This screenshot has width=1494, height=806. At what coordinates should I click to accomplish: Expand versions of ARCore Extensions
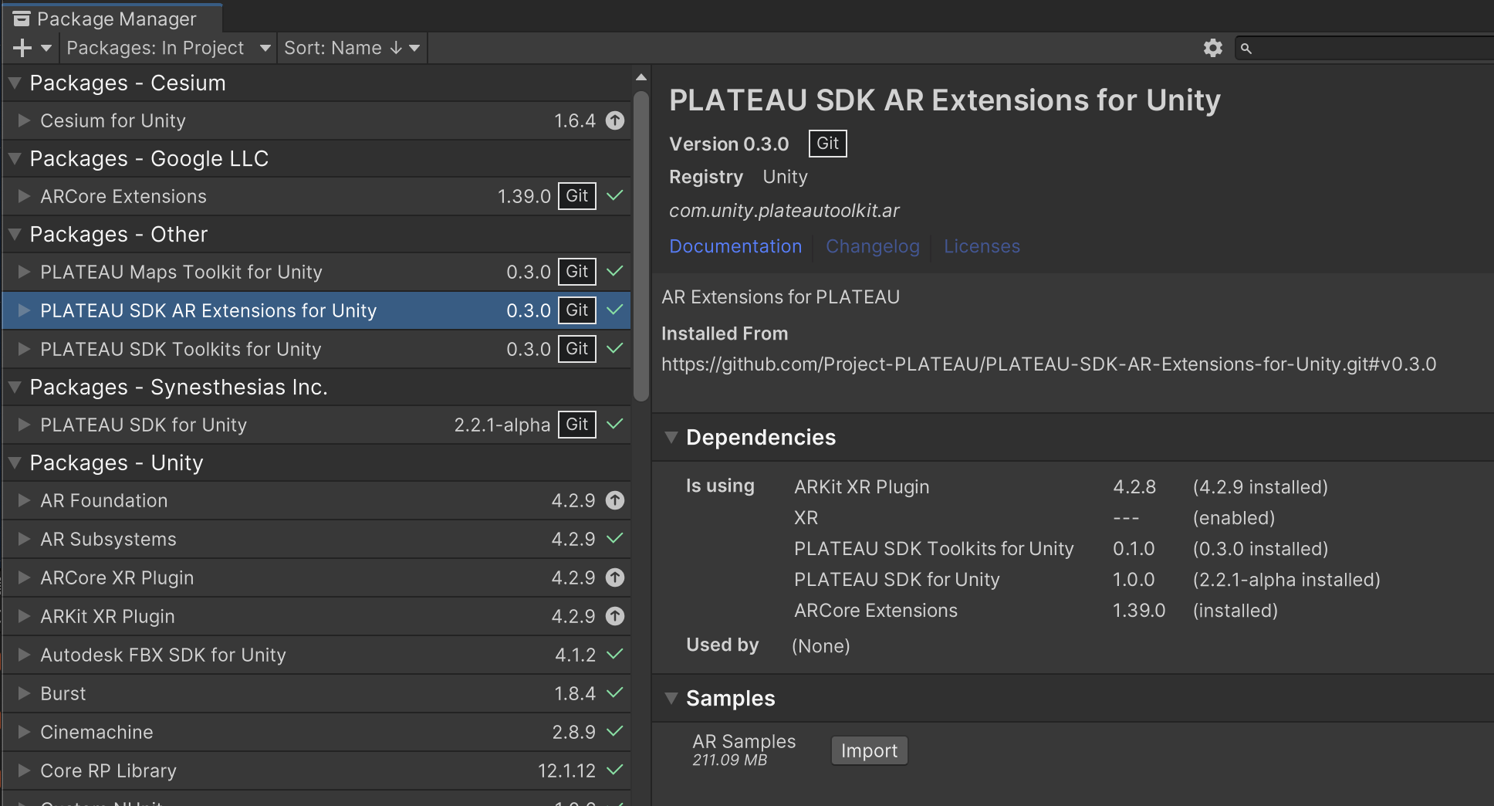(24, 196)
